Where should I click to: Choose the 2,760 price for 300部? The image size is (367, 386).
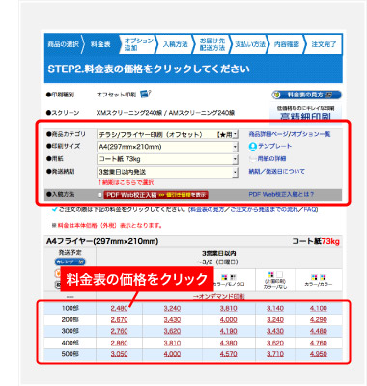pyautogui.click(x=119, y=331)
